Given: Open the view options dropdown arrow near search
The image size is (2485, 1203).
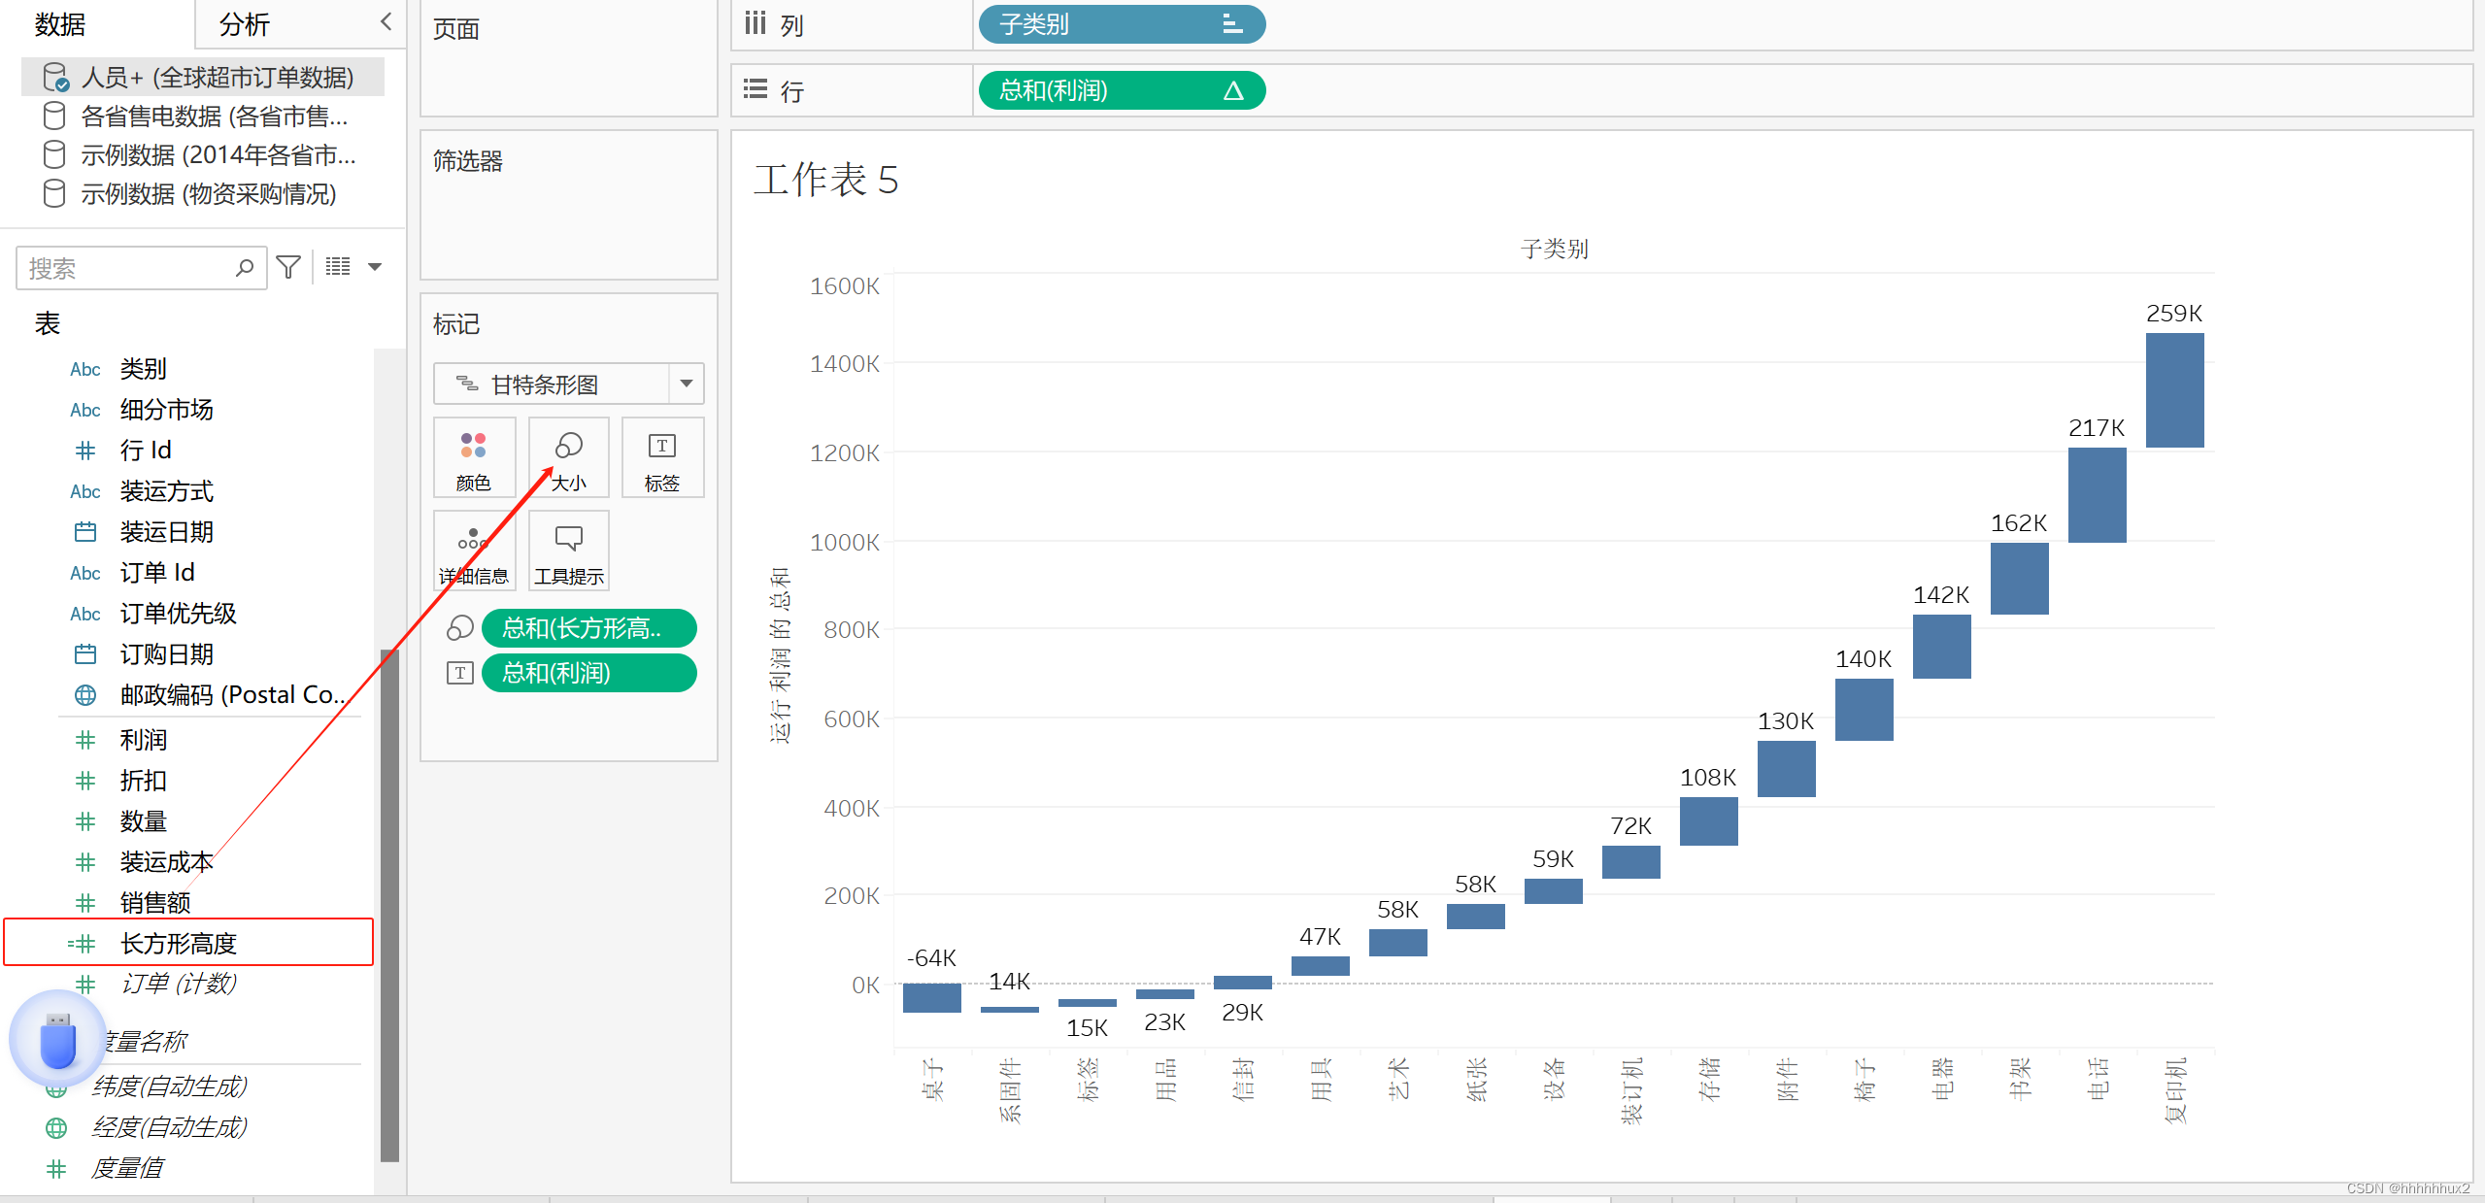Looking at the screenshot, I should tap(375, 267).
